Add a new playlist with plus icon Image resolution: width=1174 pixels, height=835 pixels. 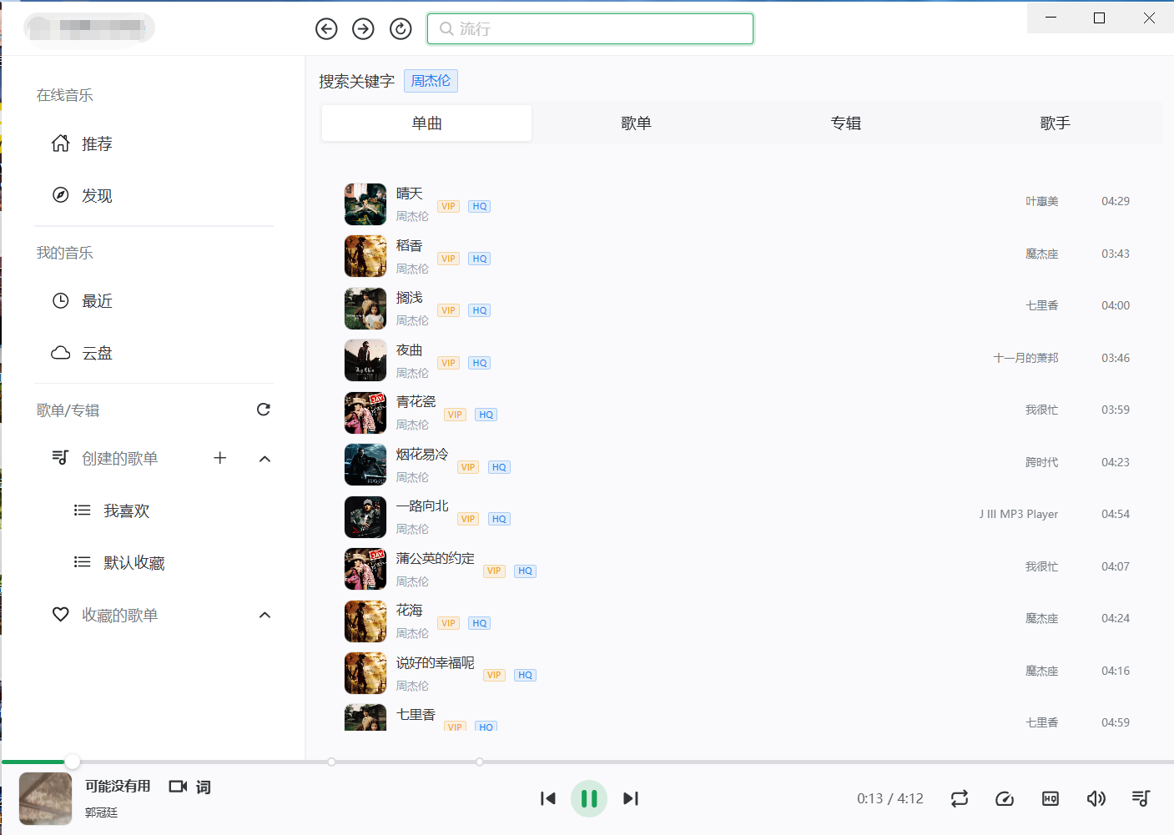[x=220, y=458]
